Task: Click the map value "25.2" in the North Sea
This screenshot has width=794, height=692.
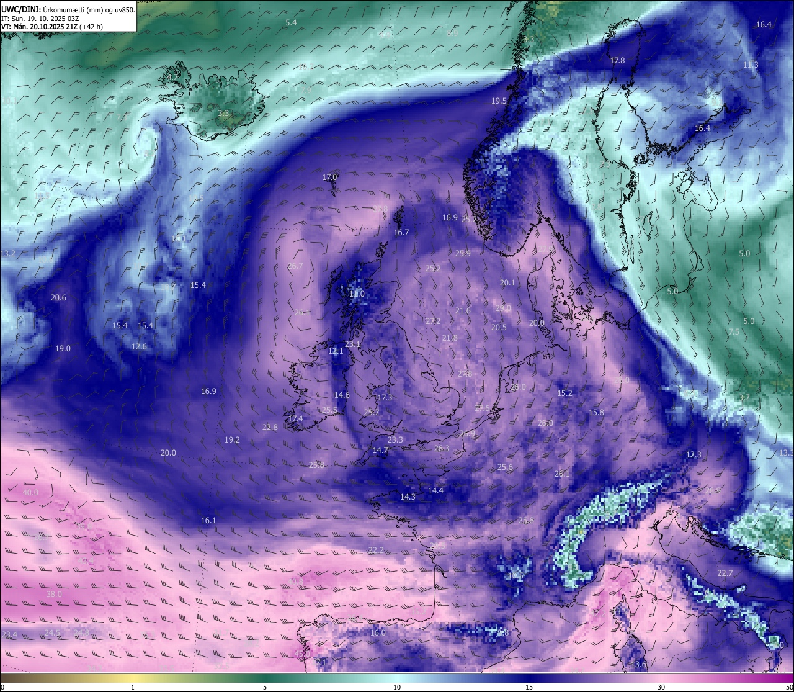Action: (433, 269)
